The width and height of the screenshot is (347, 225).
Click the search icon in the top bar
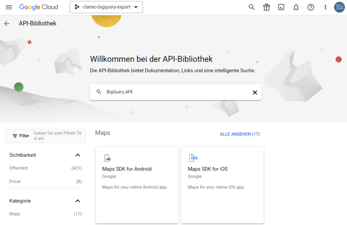[x=252, y=7]
